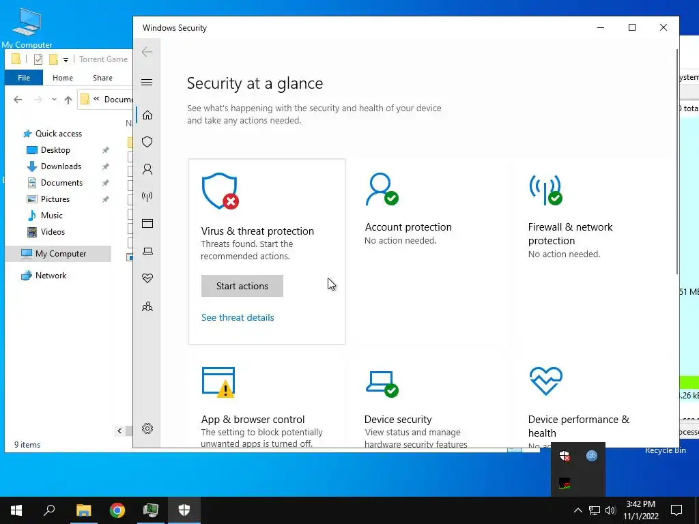Open the monitor app on taskbar
This screenshot has height=524, width=699.
(151, 510)
